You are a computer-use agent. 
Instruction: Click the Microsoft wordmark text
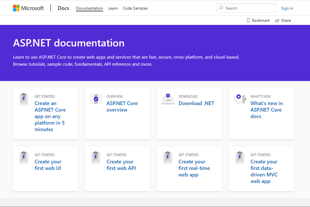(32, 8)
